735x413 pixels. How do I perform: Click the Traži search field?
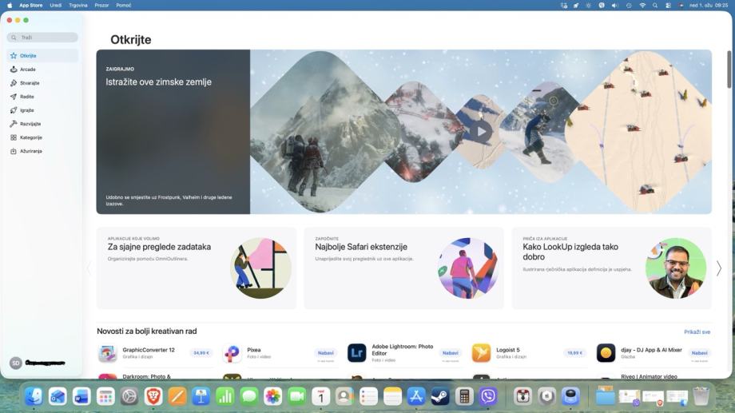[42, 38]
